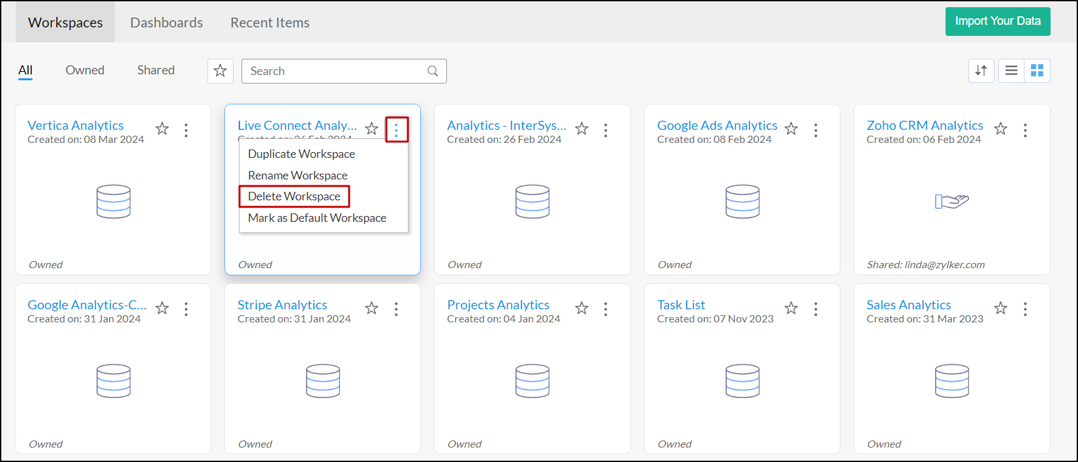Open more options for Zoho CRM Analytics
1078x462 pixels.
(x=1025, y=131)
